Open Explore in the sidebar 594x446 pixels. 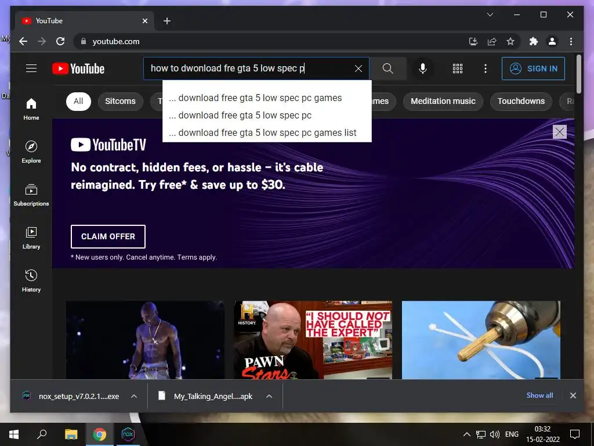coord(31,152)
